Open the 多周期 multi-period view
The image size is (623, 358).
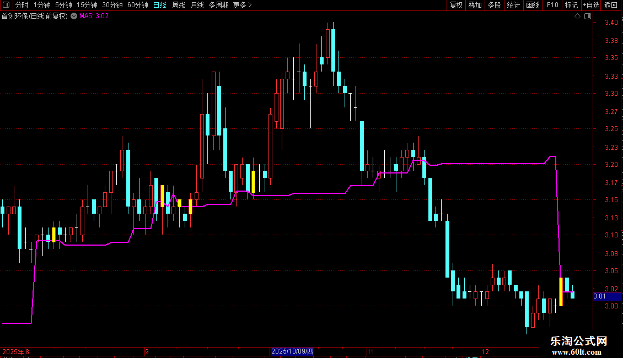(x=218, y=5)
